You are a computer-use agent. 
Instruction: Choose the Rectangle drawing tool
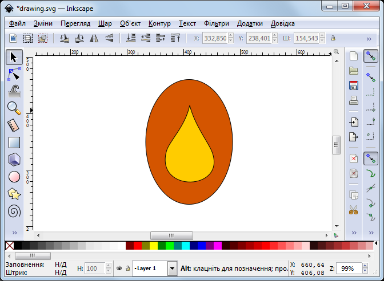(14, 142)
